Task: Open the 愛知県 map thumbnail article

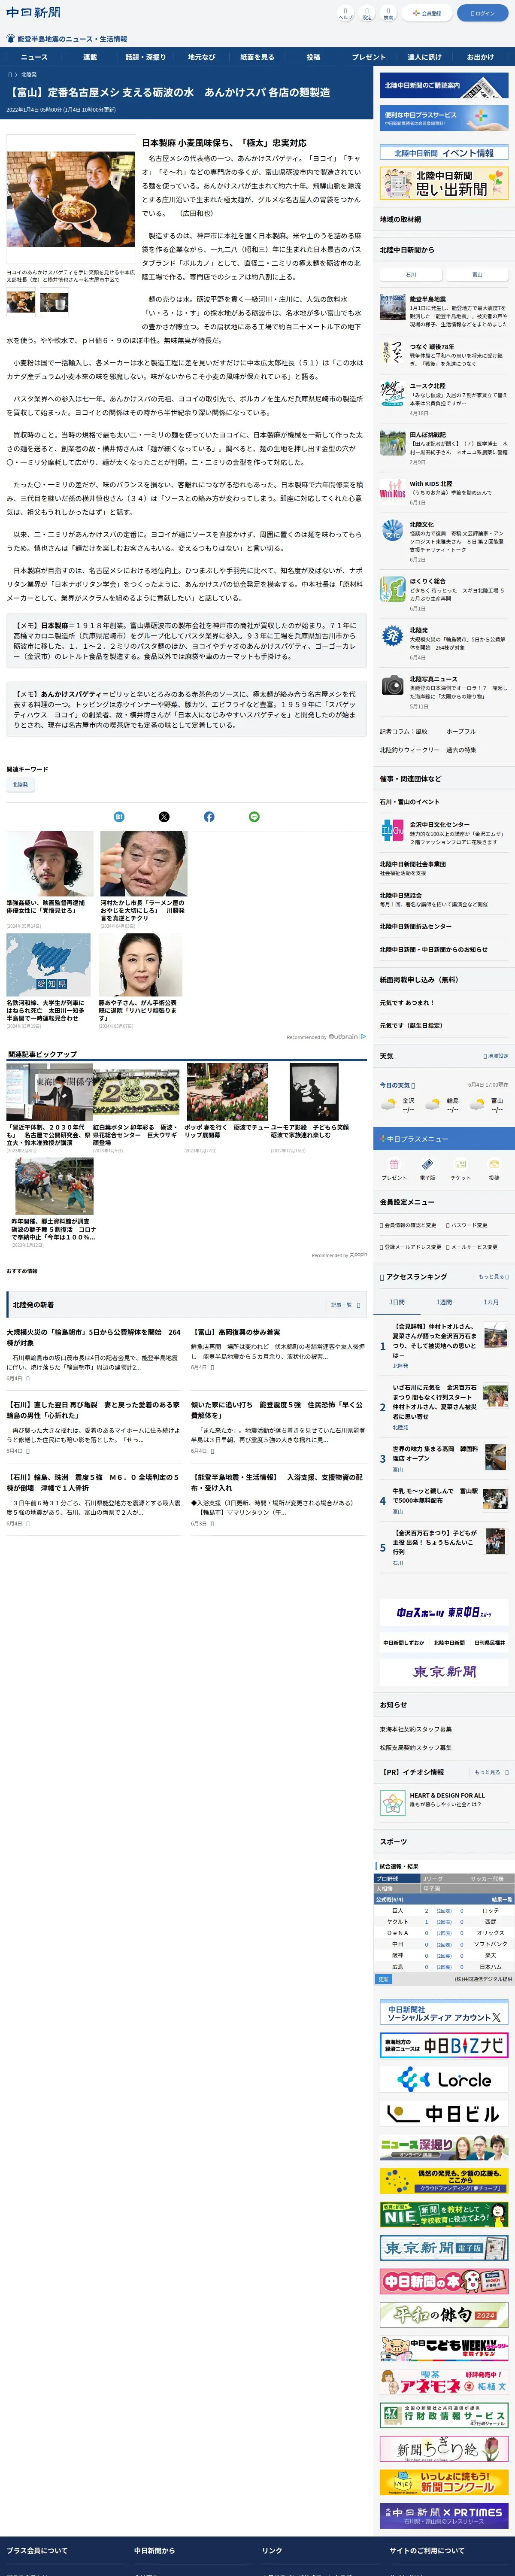Action: (x=48, y=965)
